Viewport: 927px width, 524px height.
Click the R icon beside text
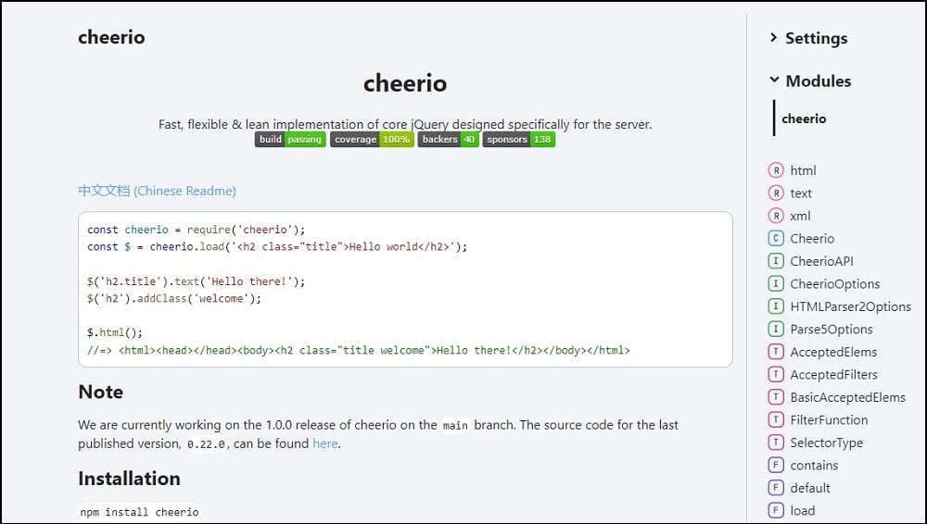[x=775, y=193]
